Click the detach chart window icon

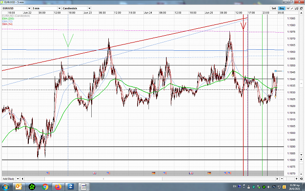click(x=301, y=8)
